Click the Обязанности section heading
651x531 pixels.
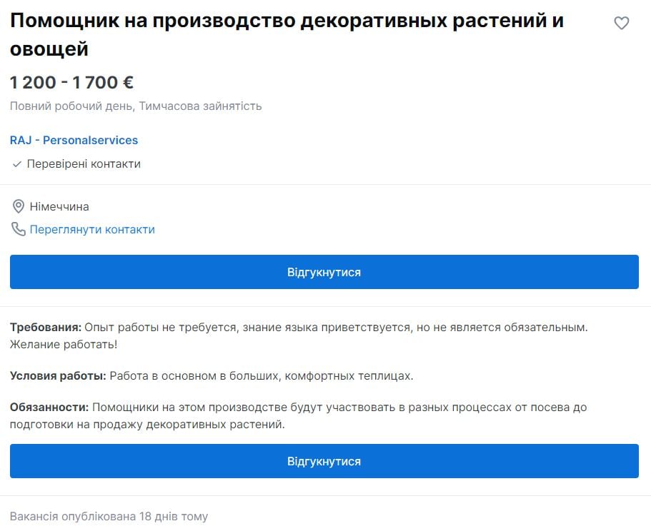[x=49, y=407]
